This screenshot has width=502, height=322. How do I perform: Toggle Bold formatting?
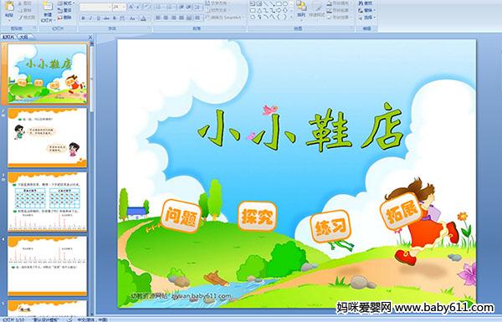(x=83, y=18)
